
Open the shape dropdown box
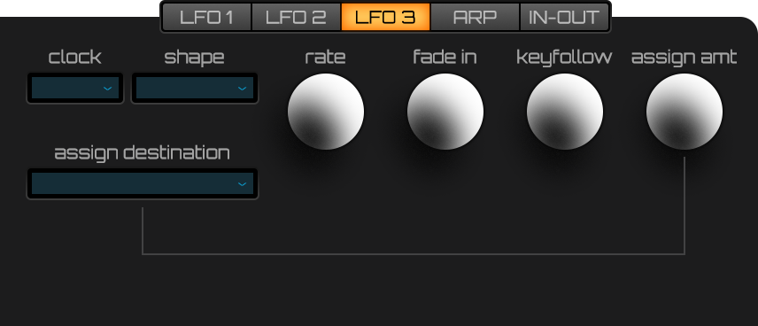(x=194, y=88)
